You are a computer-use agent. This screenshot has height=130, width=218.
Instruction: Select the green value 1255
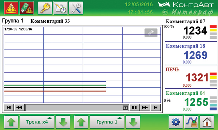click(x=196, y=102)
